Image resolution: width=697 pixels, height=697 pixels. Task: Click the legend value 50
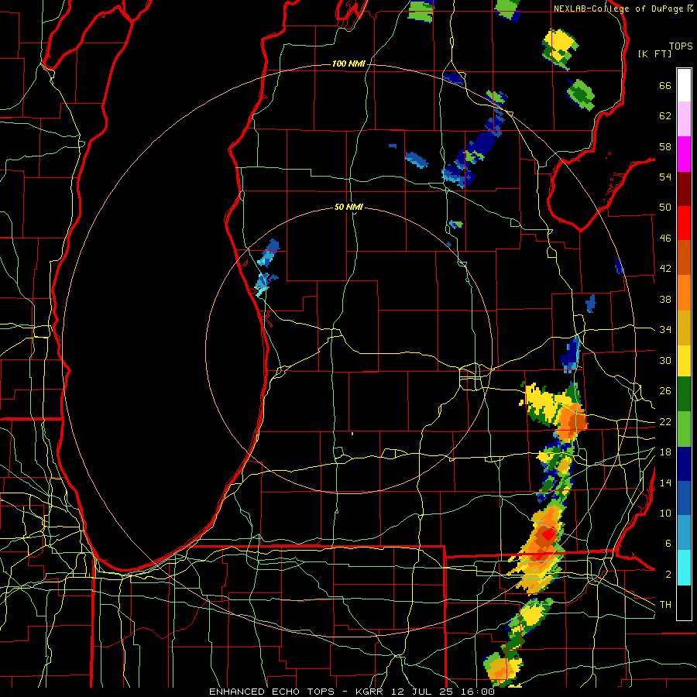click(x=665, y=208)
